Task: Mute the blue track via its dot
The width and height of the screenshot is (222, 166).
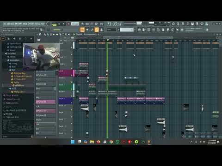Action: tap(71, 103)
